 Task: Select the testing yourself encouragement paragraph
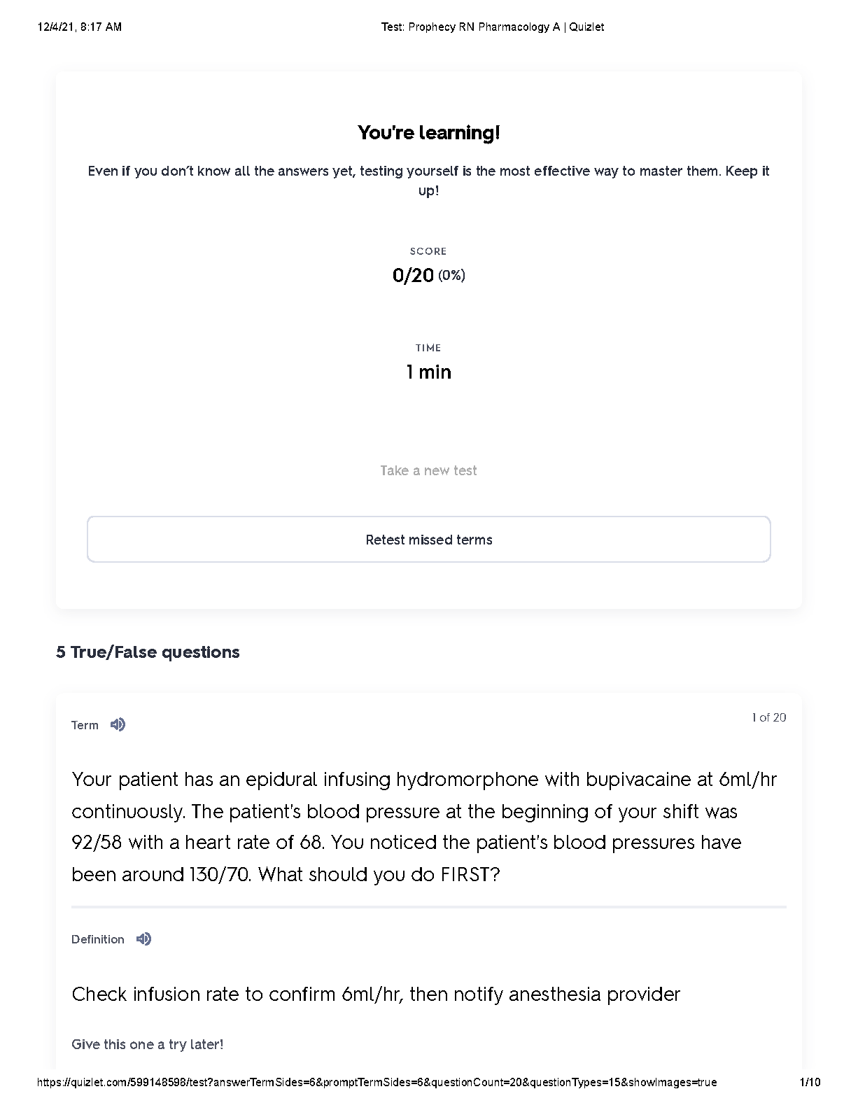(x=429, y=181)
